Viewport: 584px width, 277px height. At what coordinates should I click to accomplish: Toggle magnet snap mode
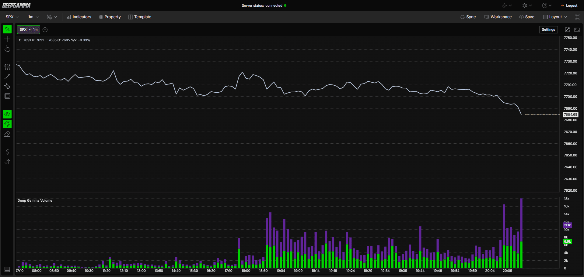[7, 124]
